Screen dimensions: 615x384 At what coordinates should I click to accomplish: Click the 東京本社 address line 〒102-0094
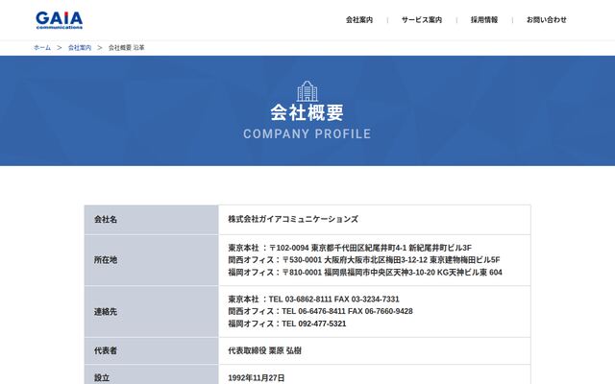coord(350,248)
